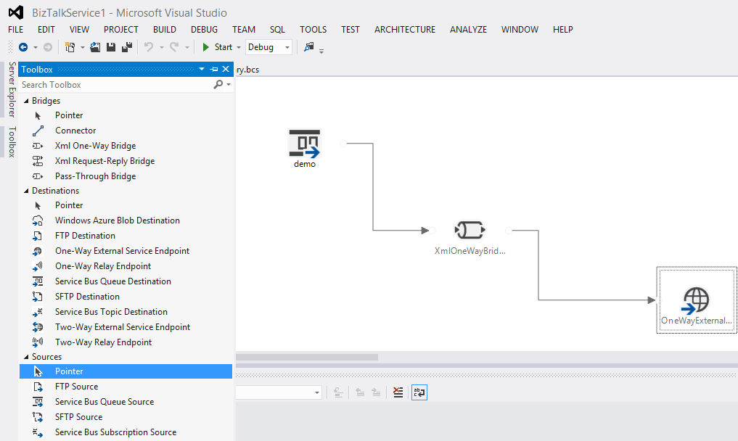Screen dimensions: 738x441
Task: Open the Start button dropdown arrow
Action: pos(239,47)
